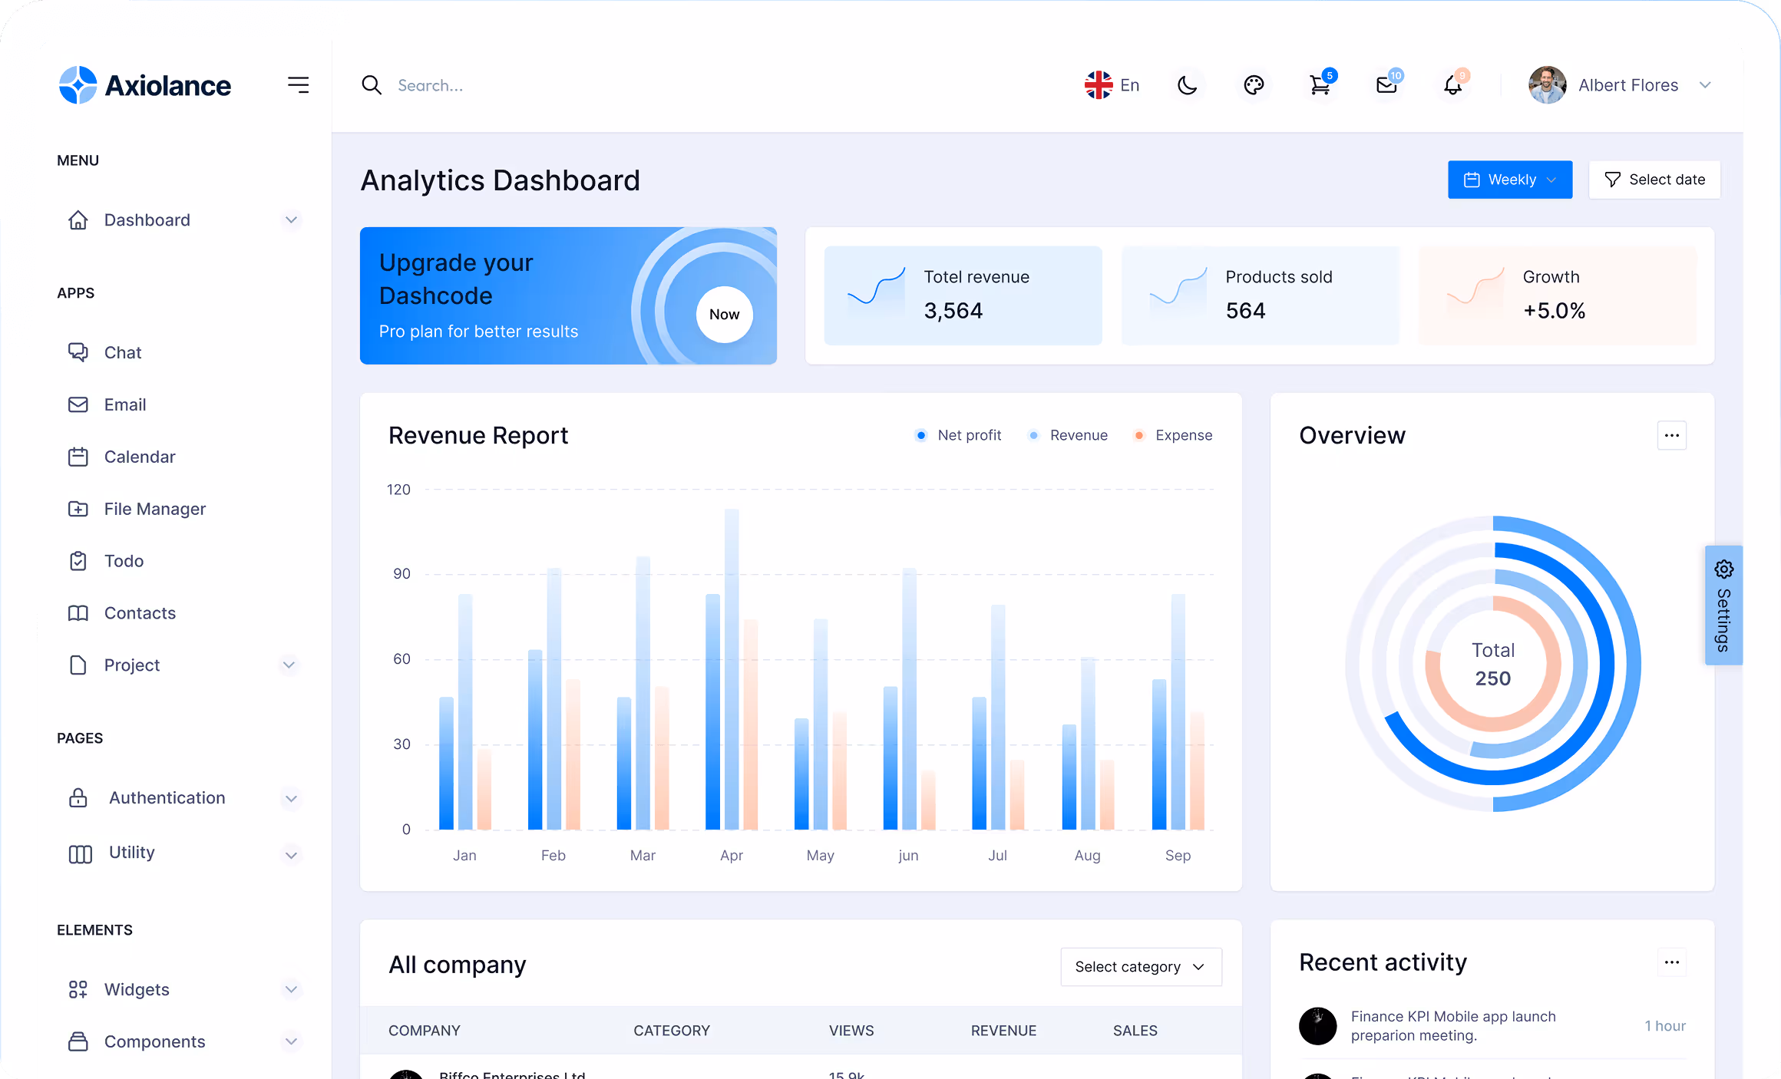Image resolution: width=1781 pixels, height=1079 pixels.
Task: Open the shopping cart with 5 items
Action: pos(1320,85)
